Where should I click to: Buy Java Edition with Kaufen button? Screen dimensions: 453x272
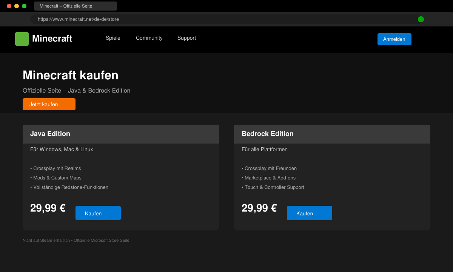[98, 213]
